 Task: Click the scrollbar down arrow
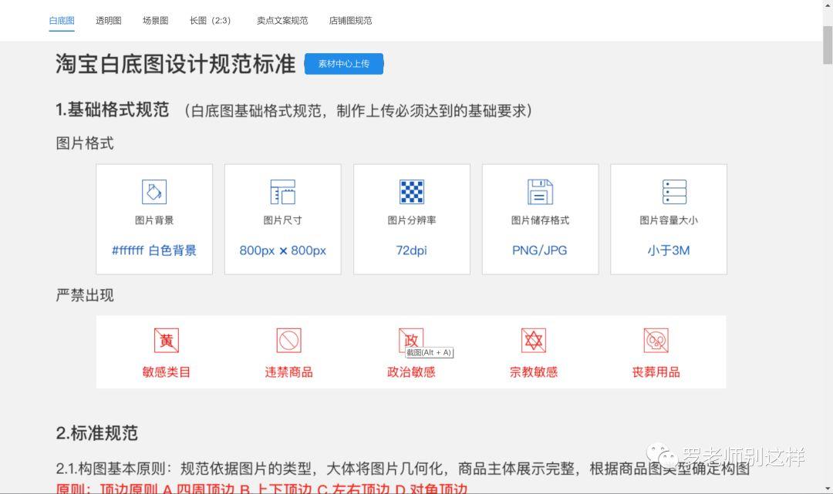(x=827, y=488)
